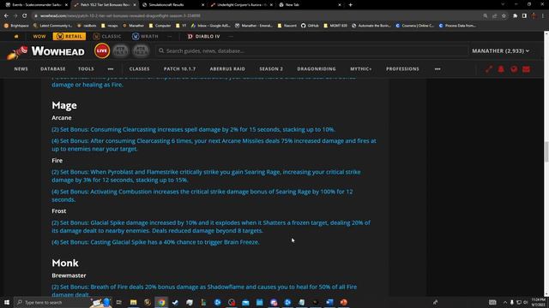Image resolution: width=549 pixels, height=308 pixels.
Task: Open the Computer bookmarks folder
Action: pyautogui.click(x=160, y=26)
